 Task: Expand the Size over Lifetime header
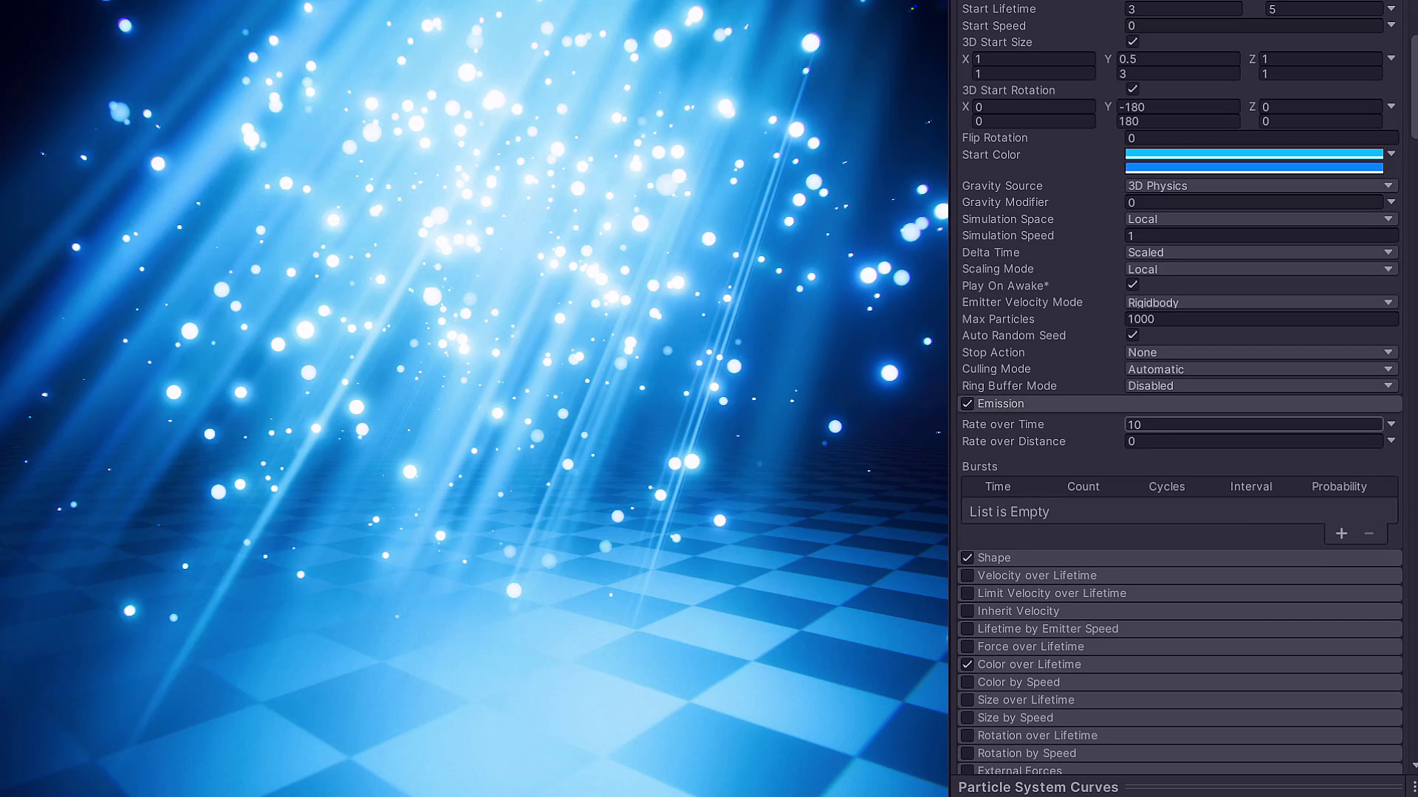click(x=1179, y=700)
